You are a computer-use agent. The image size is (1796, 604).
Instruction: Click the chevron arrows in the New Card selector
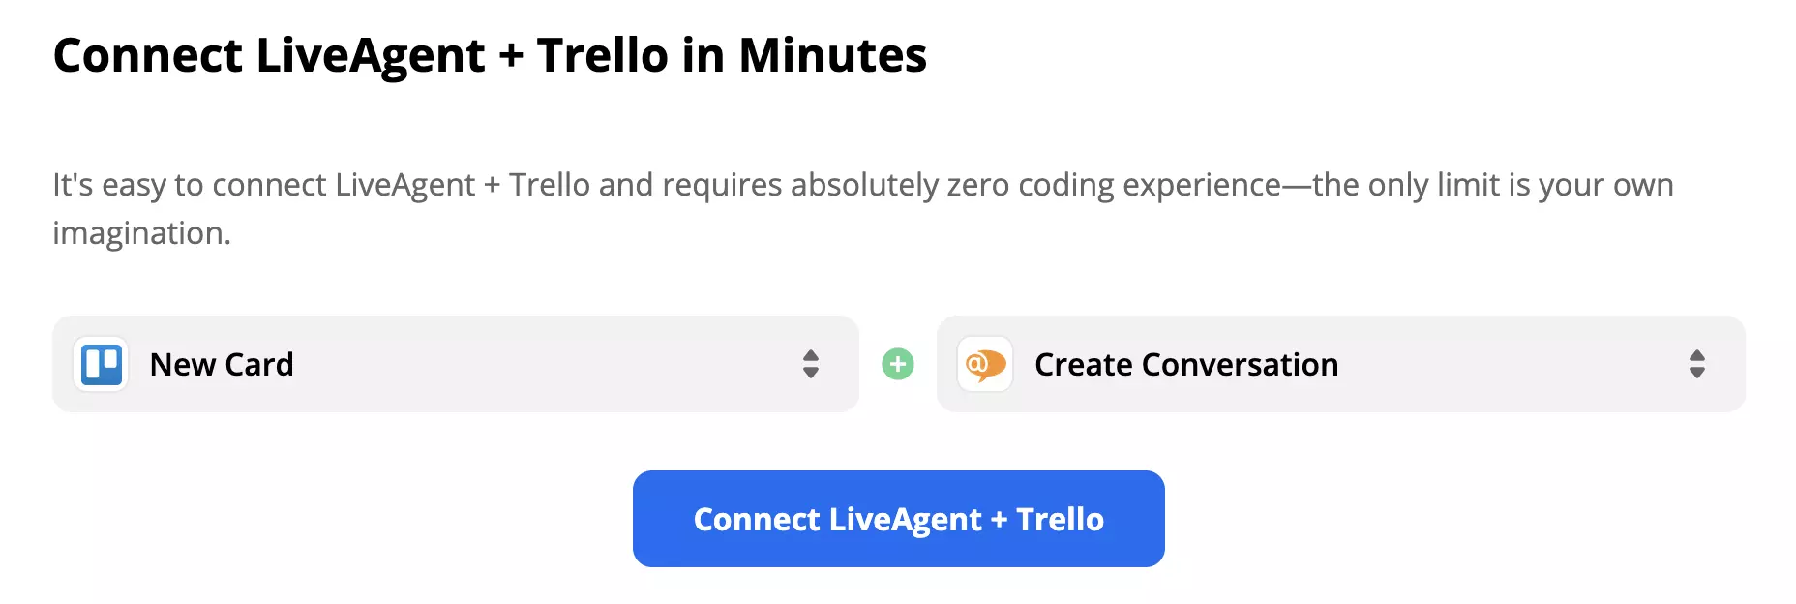(812, 364)
